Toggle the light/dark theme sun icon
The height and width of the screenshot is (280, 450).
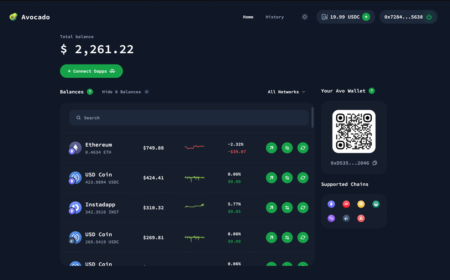pyautogui.click(x=305, y=17)
